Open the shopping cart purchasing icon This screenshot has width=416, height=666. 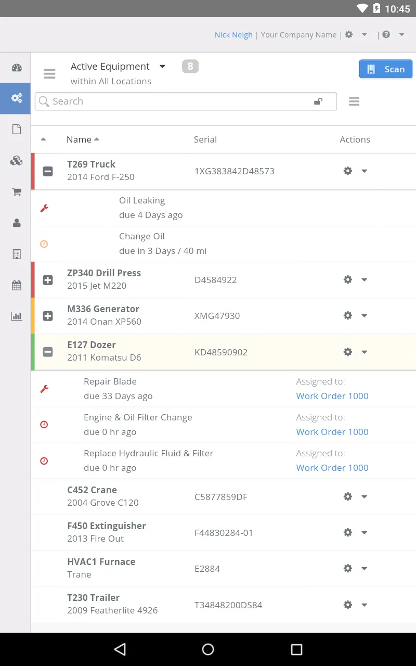[x=16, y=191]
